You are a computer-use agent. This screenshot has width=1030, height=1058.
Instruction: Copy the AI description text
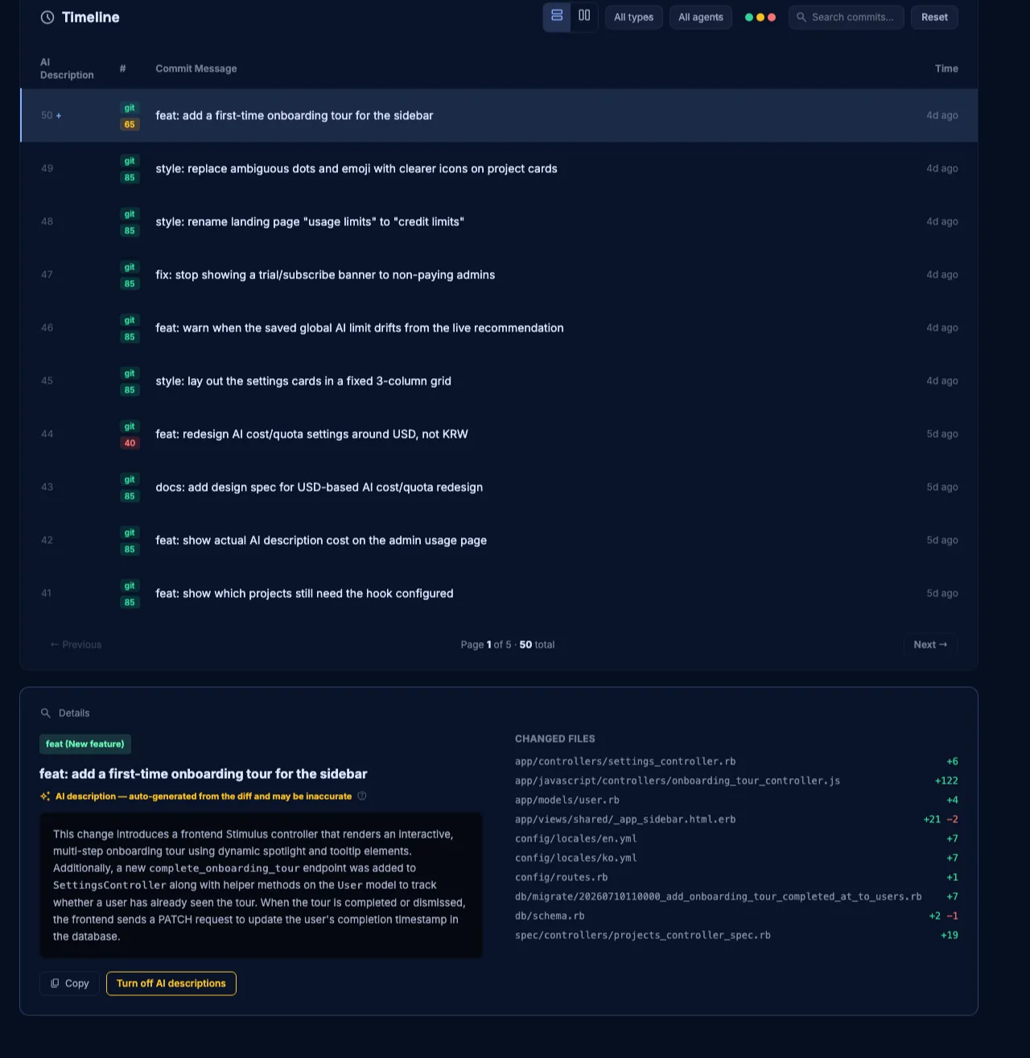[x=69, y=983]
